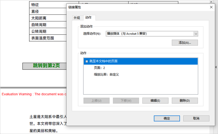
Task: Select the 动作 tab
Action: [x=89, y=18]
